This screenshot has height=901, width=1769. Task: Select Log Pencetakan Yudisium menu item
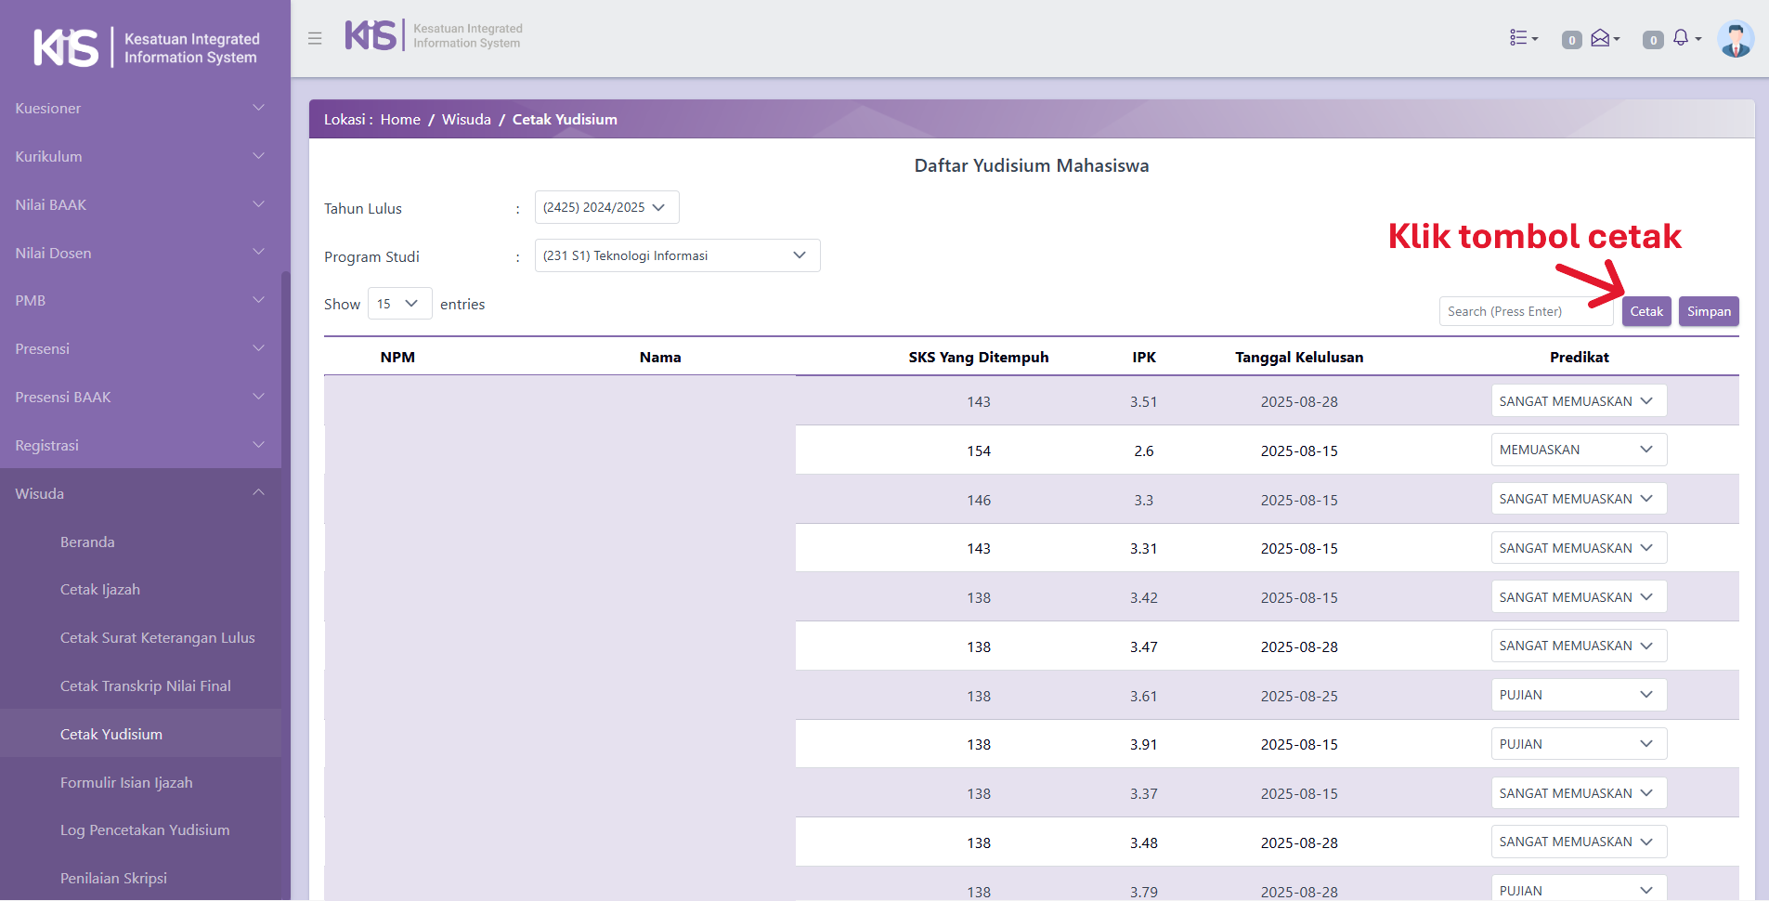(x=145, y=830)
